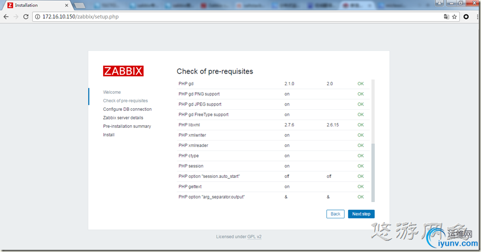481x252 pixels.
Task: Click the ZABBIX logo
Action: point(123,71)
